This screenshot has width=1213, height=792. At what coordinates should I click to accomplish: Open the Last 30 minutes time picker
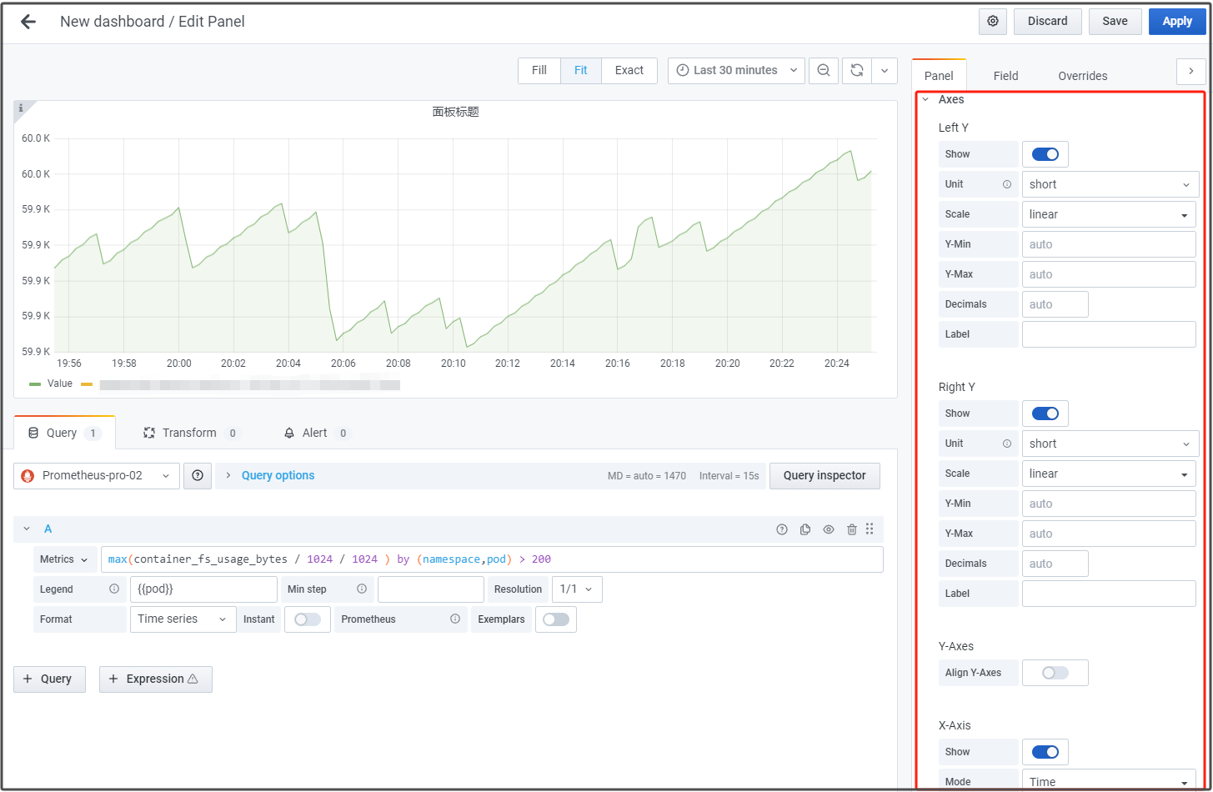pos(736,71)
